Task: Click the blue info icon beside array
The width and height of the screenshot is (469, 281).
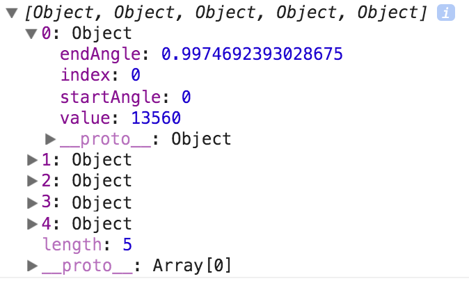Action: coord(445,13)
